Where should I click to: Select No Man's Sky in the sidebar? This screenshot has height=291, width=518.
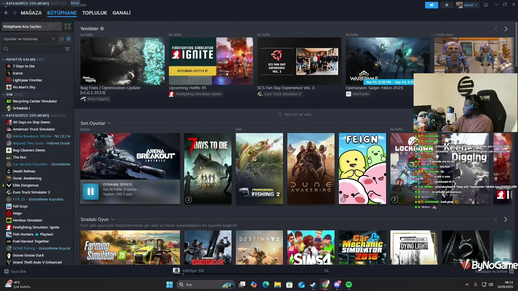click(x=24, y=87)
